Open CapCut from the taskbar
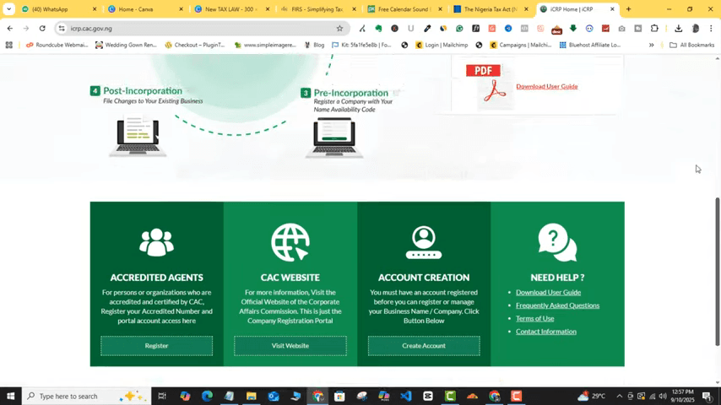The image size is (721, 405). click(x=428, y=396)
